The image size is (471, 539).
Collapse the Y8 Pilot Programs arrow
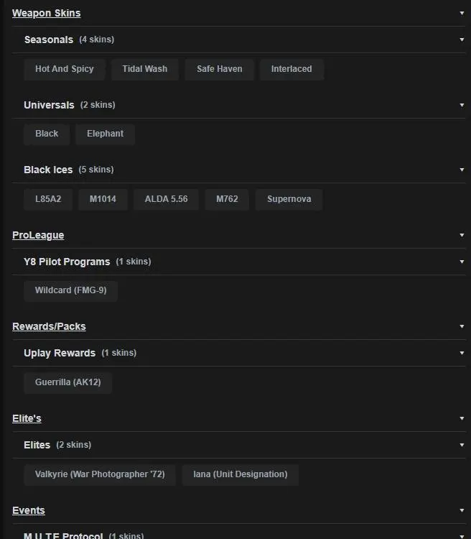pos(462,262)
